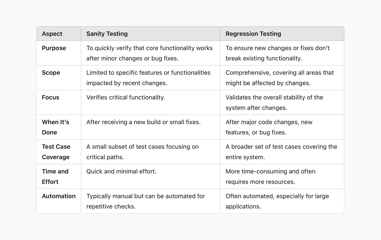381x240 pixels.
Task: Select the 'Quick and minimal effort.' cell
Action: click(121, 172)
